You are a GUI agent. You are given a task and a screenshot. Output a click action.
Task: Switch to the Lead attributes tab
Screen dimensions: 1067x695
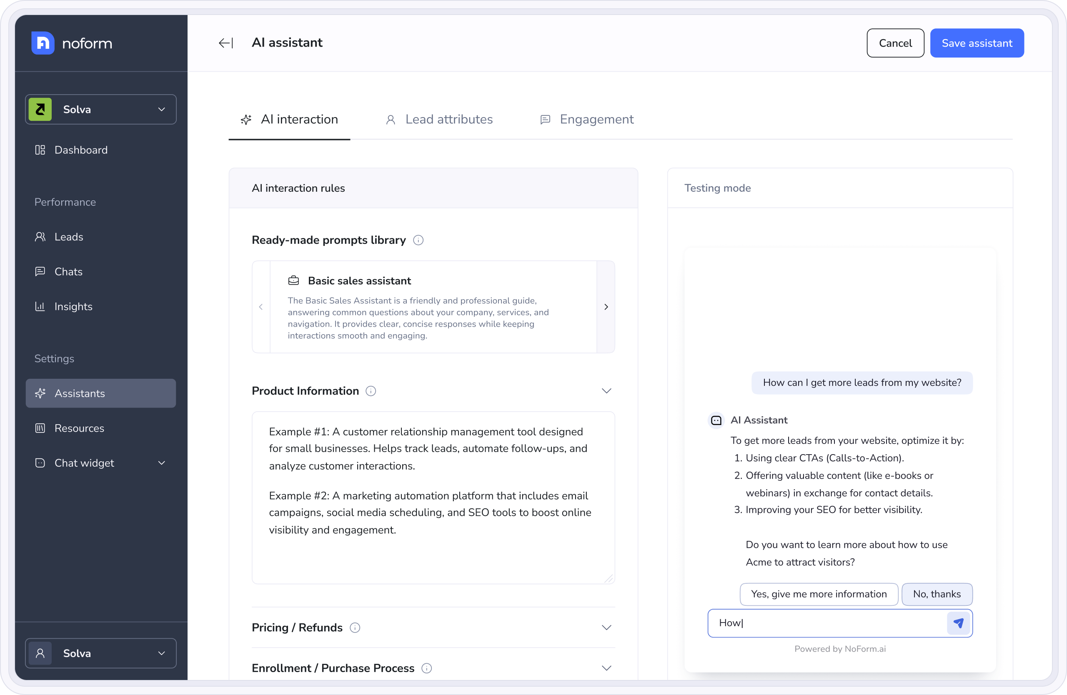click(x=439, y=120)
